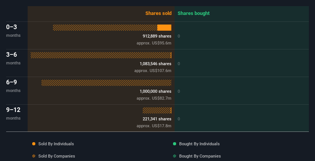Click the shares bought 0 in the 3–6 months row

click(179, 64)
